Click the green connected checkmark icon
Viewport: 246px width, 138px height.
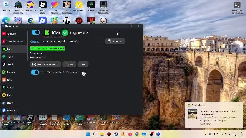[x=65, y=33]
